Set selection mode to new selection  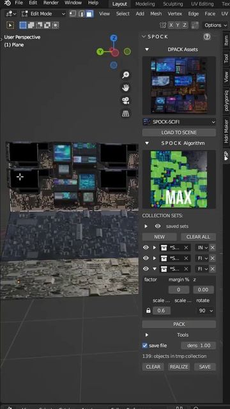pyautogui.click(x=23, y=26)
